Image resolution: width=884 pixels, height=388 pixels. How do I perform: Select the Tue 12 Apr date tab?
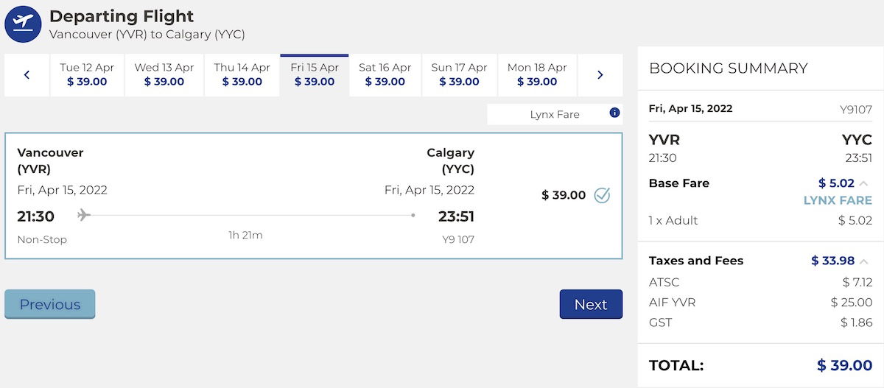pos(87,75)
